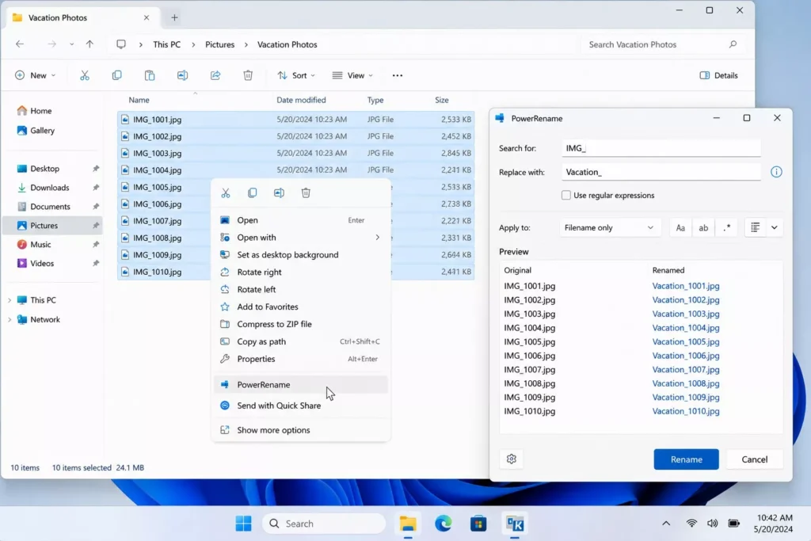This screenshot has width=811, height=541.
Task: Toggle the .* regex shortcut button
Action: [x=727, y=227]
